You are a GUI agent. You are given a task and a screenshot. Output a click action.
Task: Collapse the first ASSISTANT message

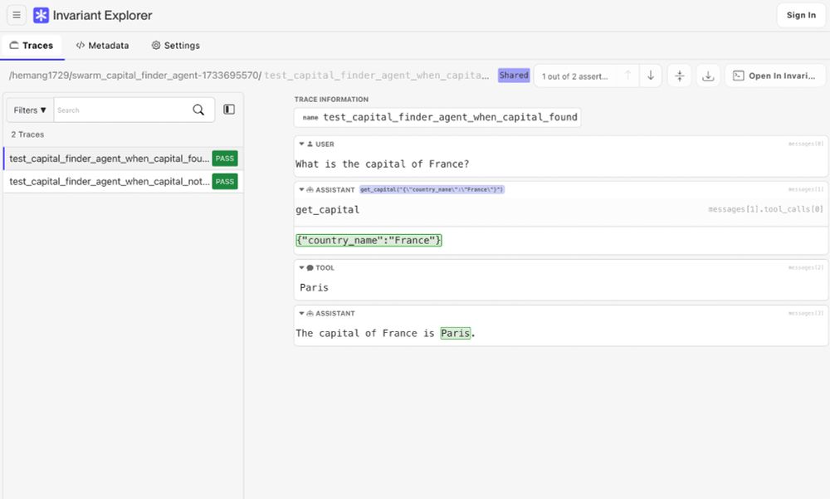pos(302,189)
